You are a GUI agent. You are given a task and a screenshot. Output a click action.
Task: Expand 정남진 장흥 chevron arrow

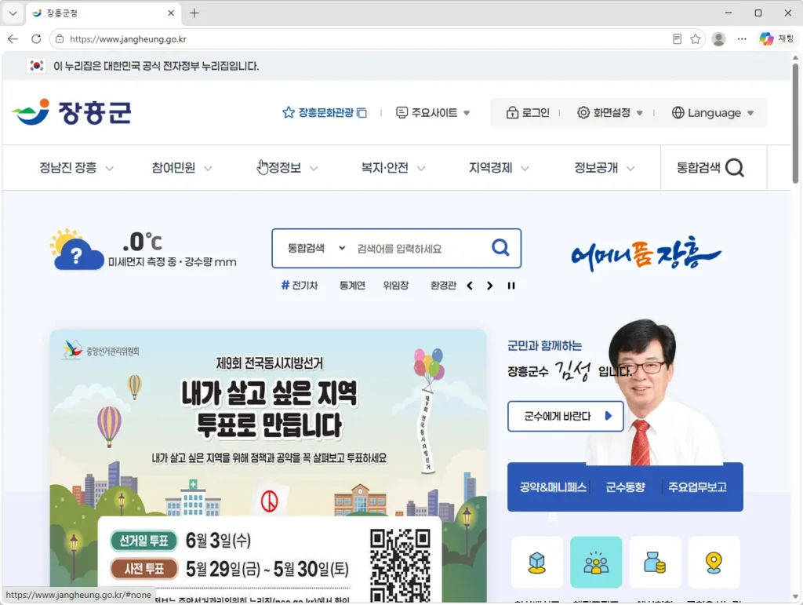(x=109, y=169)
